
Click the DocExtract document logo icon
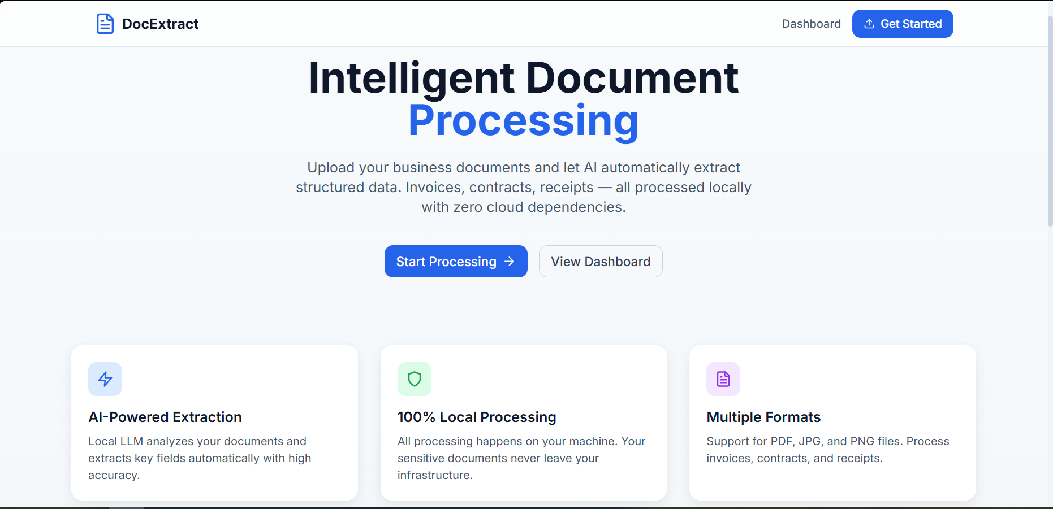pos(105,23)
